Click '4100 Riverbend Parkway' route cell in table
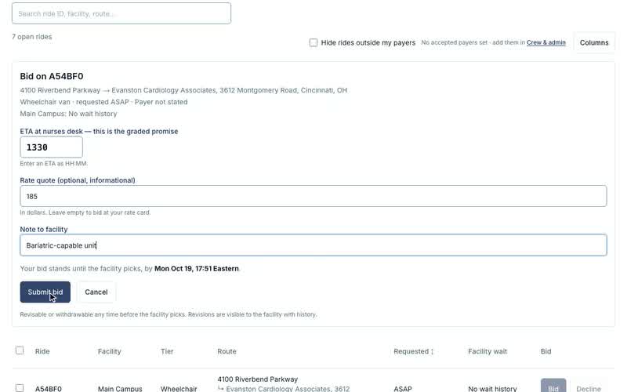The height and width of the screenshot is (392, 627). (258, 379)
